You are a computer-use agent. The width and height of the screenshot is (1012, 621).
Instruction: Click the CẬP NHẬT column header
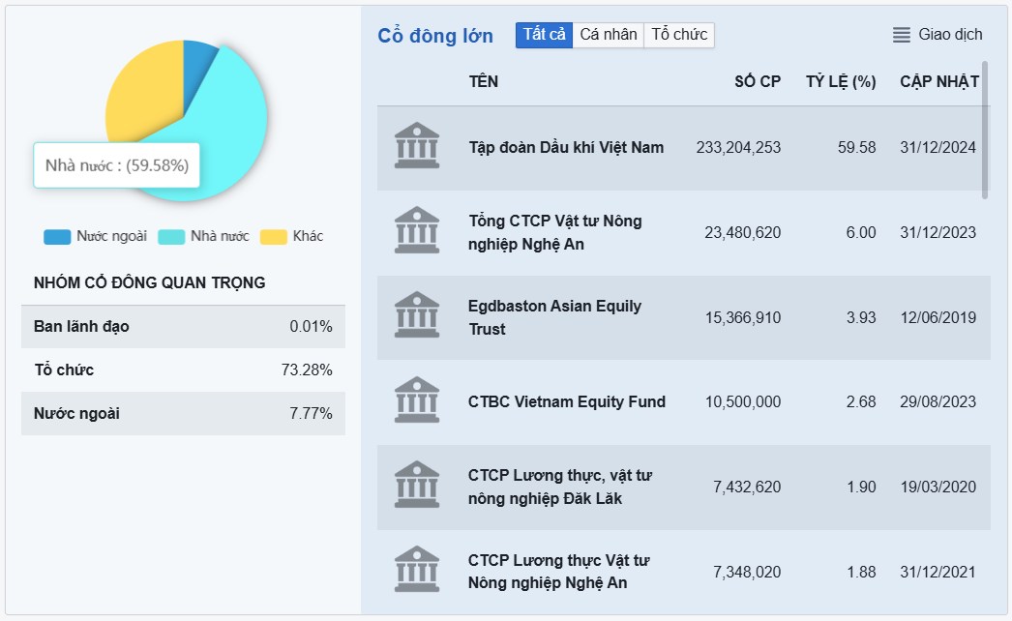pyautogui.click(x=939, y=82)
